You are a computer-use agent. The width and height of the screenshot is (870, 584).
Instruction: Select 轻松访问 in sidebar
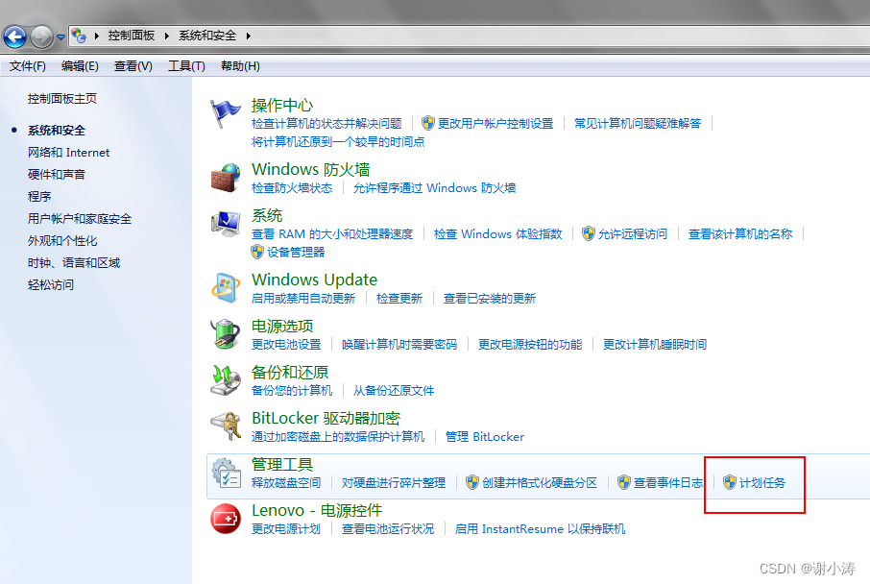pos(51,285)
